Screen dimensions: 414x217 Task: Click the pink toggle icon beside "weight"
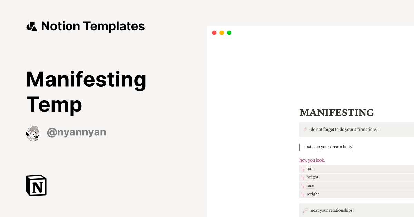pos(302,194)
